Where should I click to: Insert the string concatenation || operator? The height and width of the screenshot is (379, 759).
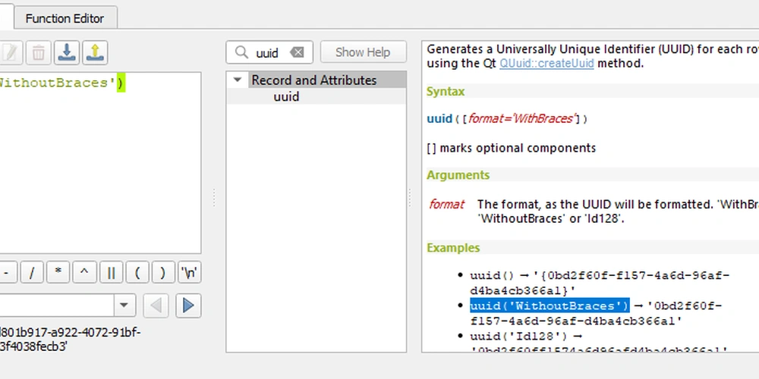pyautogui.click(x=111, y=272)
